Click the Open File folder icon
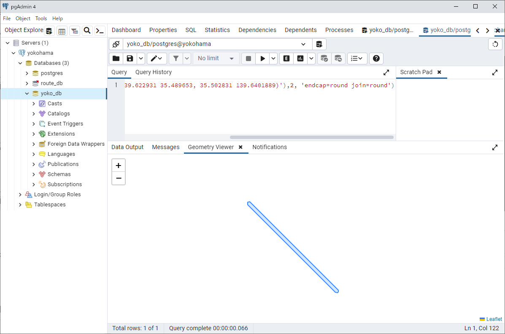The height and width of the screenshot is (334, 505). (116, 59)
